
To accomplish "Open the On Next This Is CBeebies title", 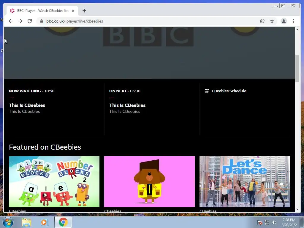I will pos(127,105).
